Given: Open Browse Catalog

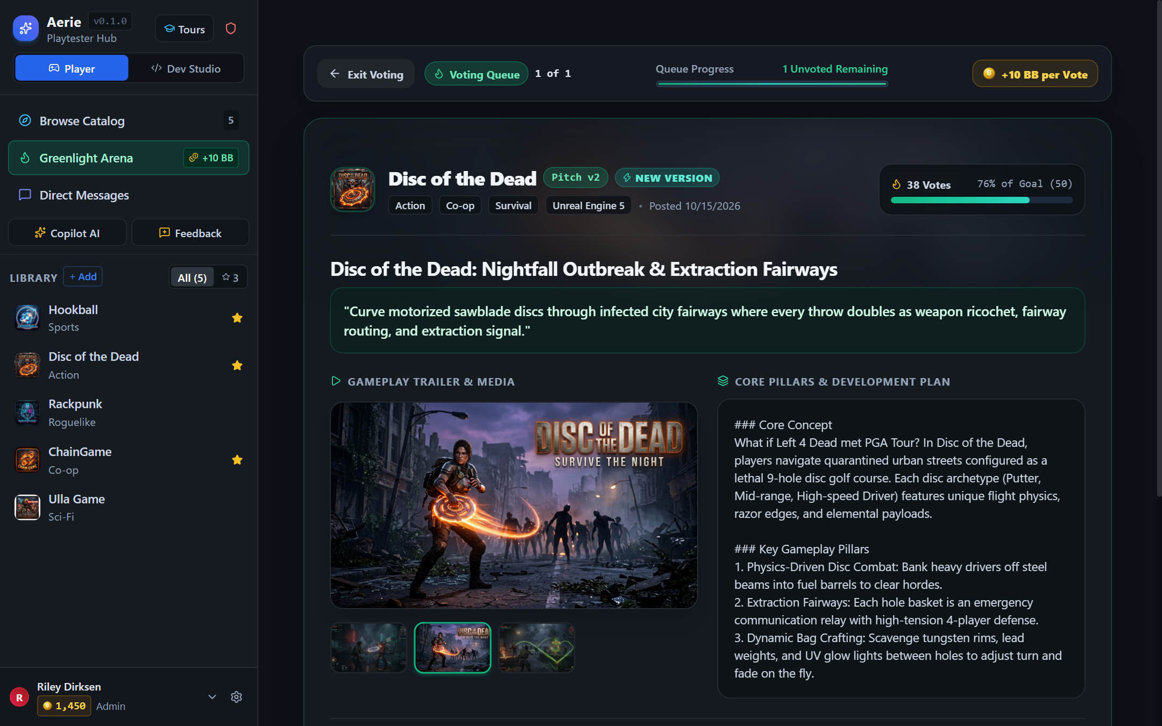Looking at the screenshot, I should tap(129, 121).
